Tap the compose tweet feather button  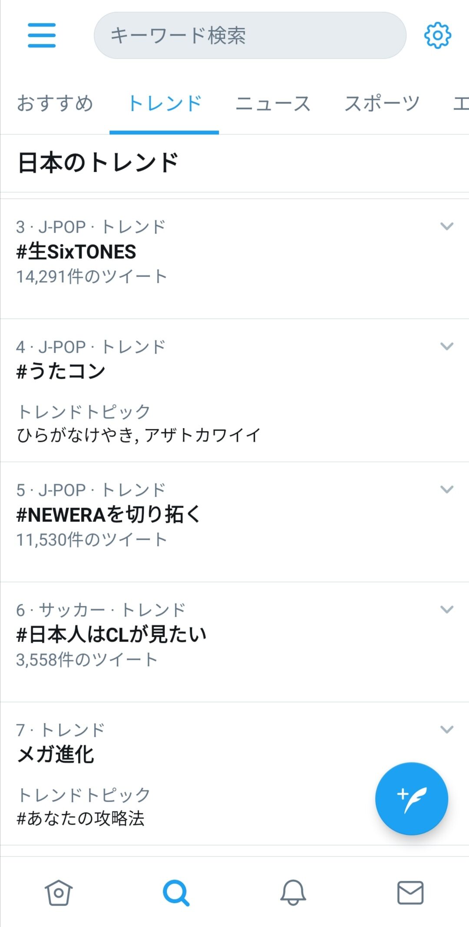(411, 799)
